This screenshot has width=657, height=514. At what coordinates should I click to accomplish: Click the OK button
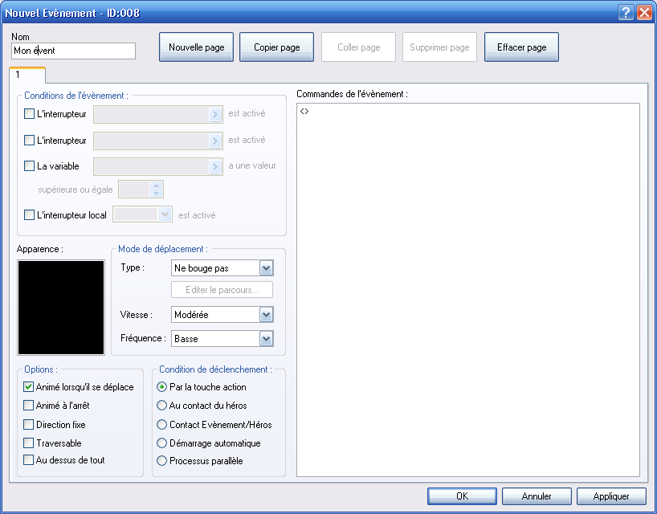pyautogui.click(x=462, y=496)
